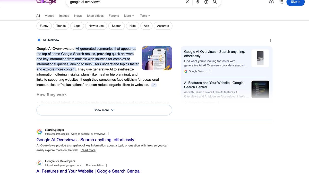This screenshot has width=309, height=174.
Task: Select the Logo filter chip
Action: [77, 26]
